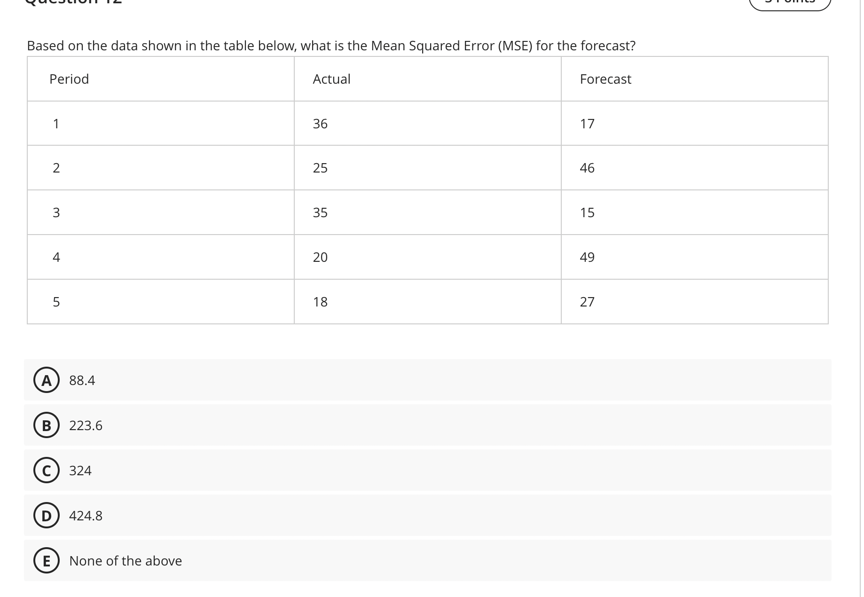The image size is (864, 597).
Task: Click the cell containing value 46
Action: pos(587,168)
